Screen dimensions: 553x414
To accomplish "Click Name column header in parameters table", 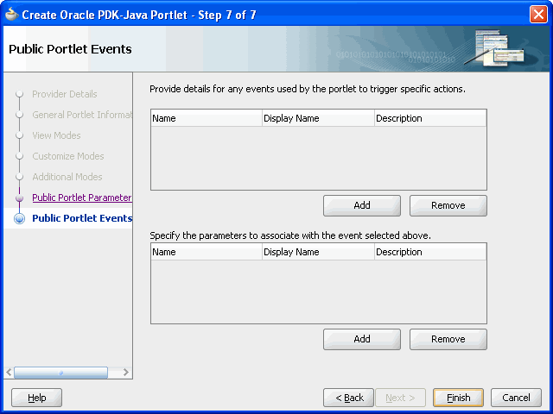I will [x=207, y=252].
